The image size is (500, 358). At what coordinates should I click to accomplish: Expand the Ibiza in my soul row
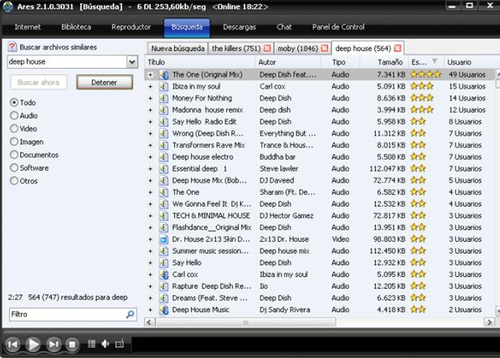[150, 87]
